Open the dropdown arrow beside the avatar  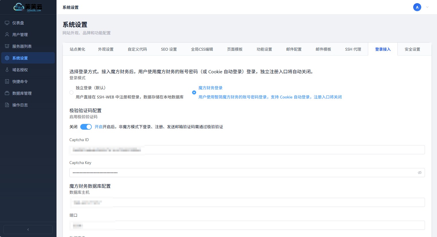coord(427,7)
